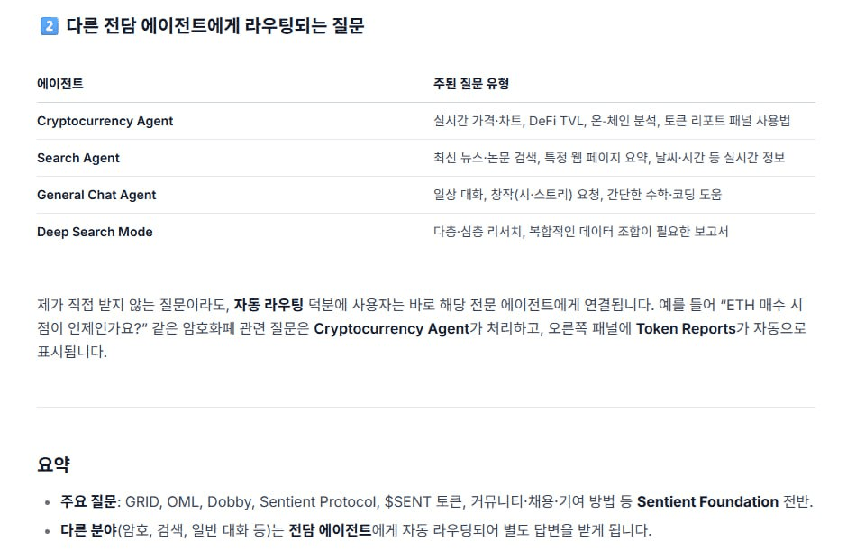The width and height of the screenshot is (856, 551).
Task: Click the bold Token Reports text
Action: click(x=686, y=328)
